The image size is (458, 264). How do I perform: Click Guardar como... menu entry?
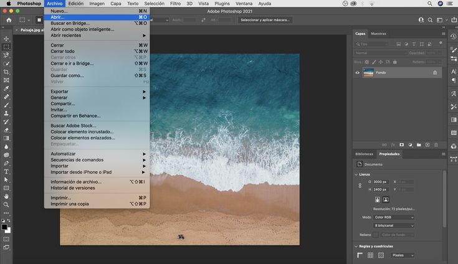coord(67,75)
